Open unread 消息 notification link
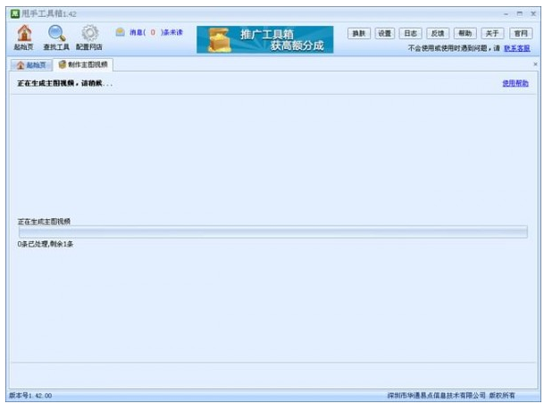Image resolution: width=544 pixels, height=412 pixels. coord(156,32)
